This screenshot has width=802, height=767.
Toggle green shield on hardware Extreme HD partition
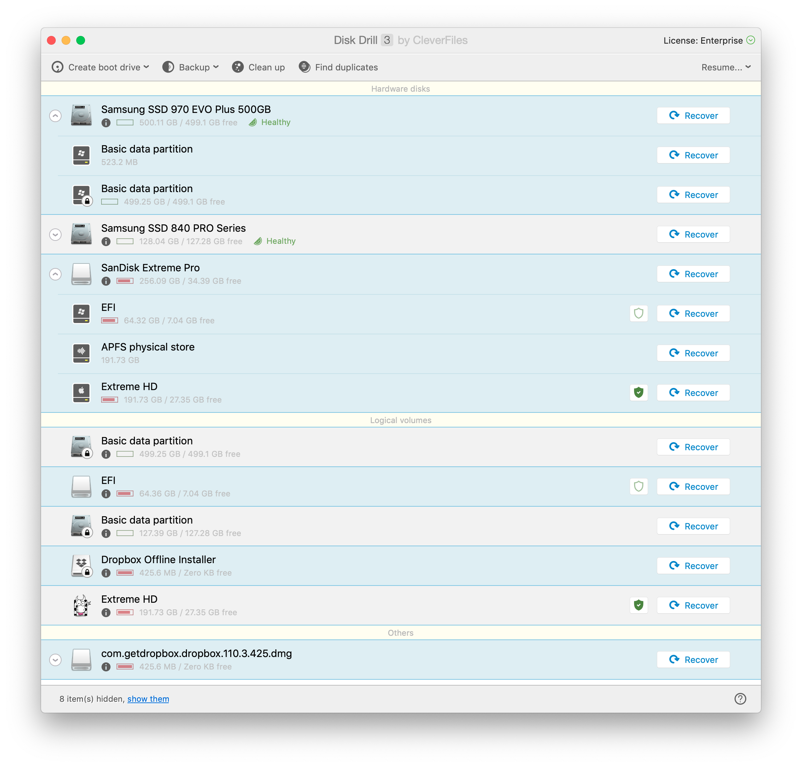click(x=639, y=393)
